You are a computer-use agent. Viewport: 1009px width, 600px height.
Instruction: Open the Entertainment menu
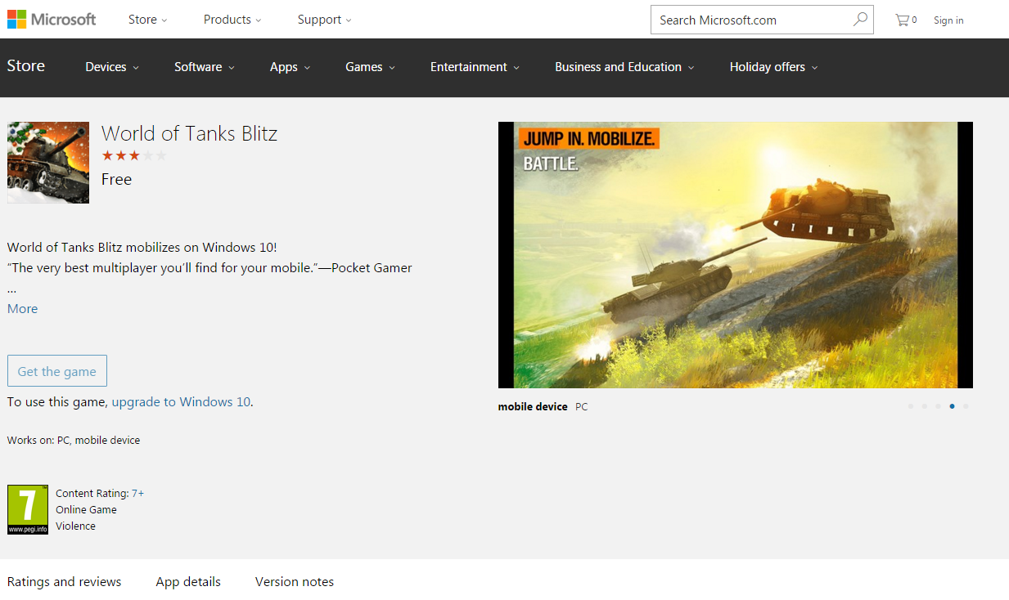(x=475, y=67)
